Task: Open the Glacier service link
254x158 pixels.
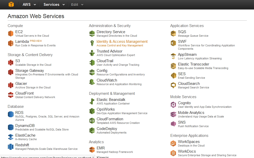Action: [x=21, y=84]
